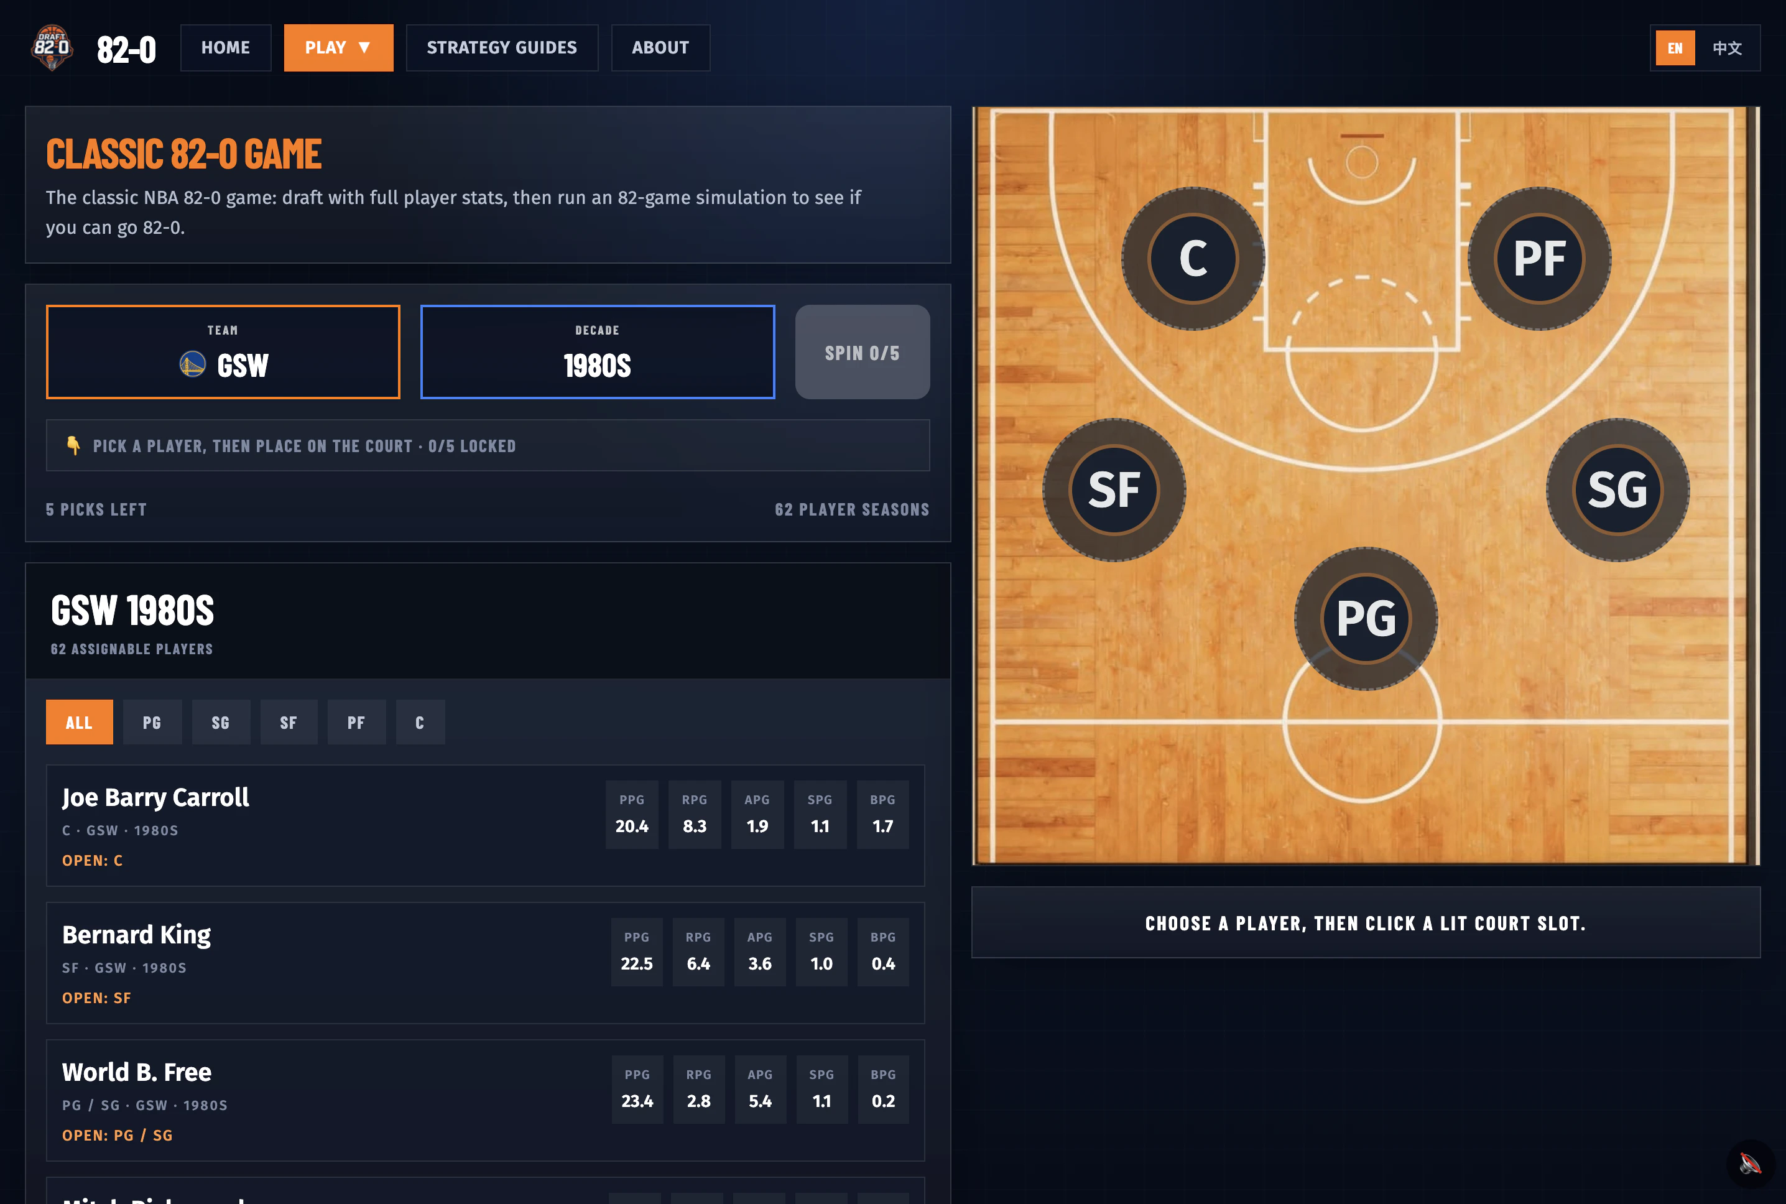Click the 82-0 site title

[x=127, y=50]
